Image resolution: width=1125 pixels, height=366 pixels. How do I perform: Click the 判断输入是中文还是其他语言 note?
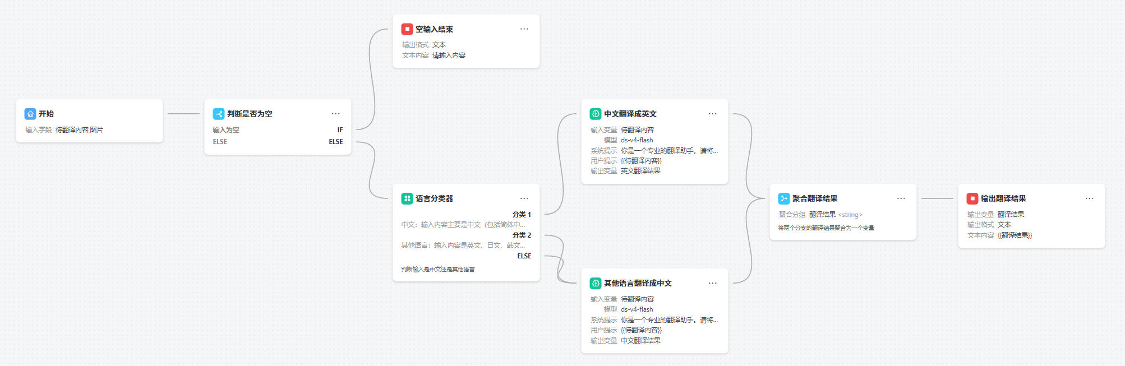tap(438, 270)
